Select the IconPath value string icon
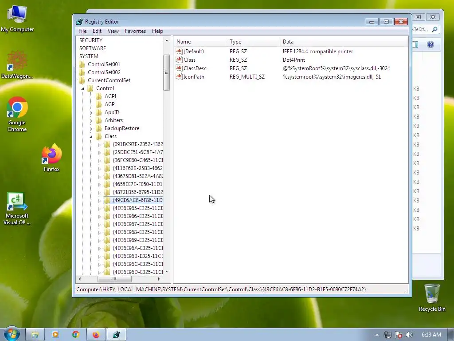This screenshot has width=454, height=341. tap(179, 76)
